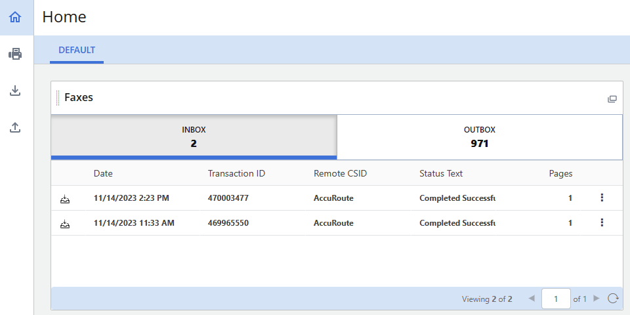Viewport: 630px width, 315px height.
Task: Open actions menu for transaction 469965550
Action: tap(602, 222)
